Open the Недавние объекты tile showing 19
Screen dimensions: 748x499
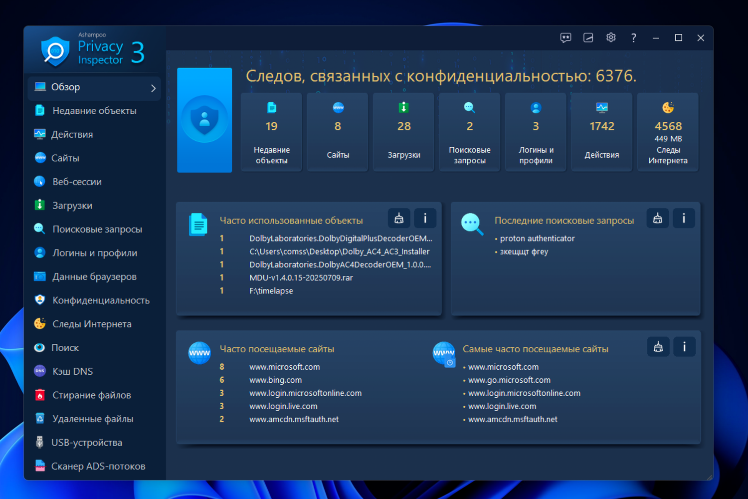coord(271,132)
